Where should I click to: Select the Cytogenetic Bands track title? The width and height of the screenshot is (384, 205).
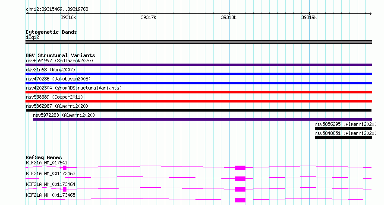[51, 32]
